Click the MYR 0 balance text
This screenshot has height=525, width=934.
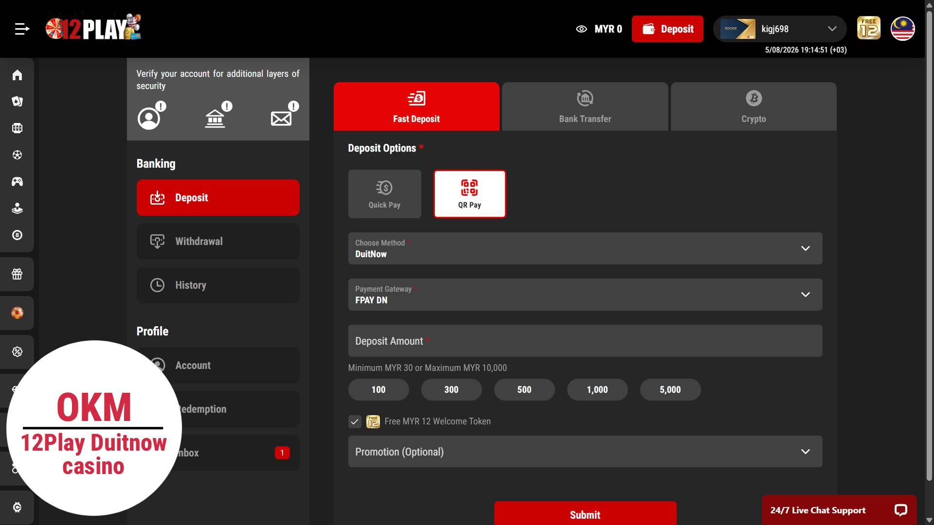pyautogui.click(x=608, y=29)
